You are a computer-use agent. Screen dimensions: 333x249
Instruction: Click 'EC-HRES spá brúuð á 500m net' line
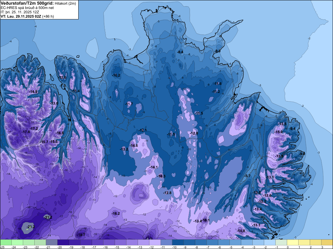(x=27, y=8)
